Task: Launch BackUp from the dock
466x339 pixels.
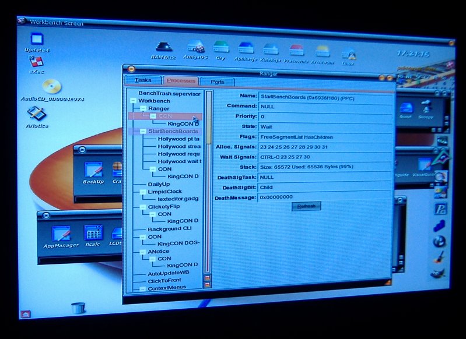Action: pyautogui.click(x=93, y=173)
